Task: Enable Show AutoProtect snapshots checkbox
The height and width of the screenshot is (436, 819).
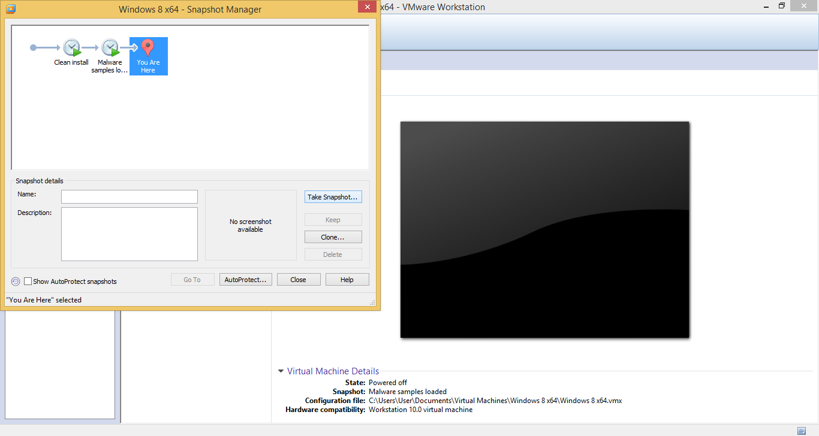Action: tap(28, 281)
